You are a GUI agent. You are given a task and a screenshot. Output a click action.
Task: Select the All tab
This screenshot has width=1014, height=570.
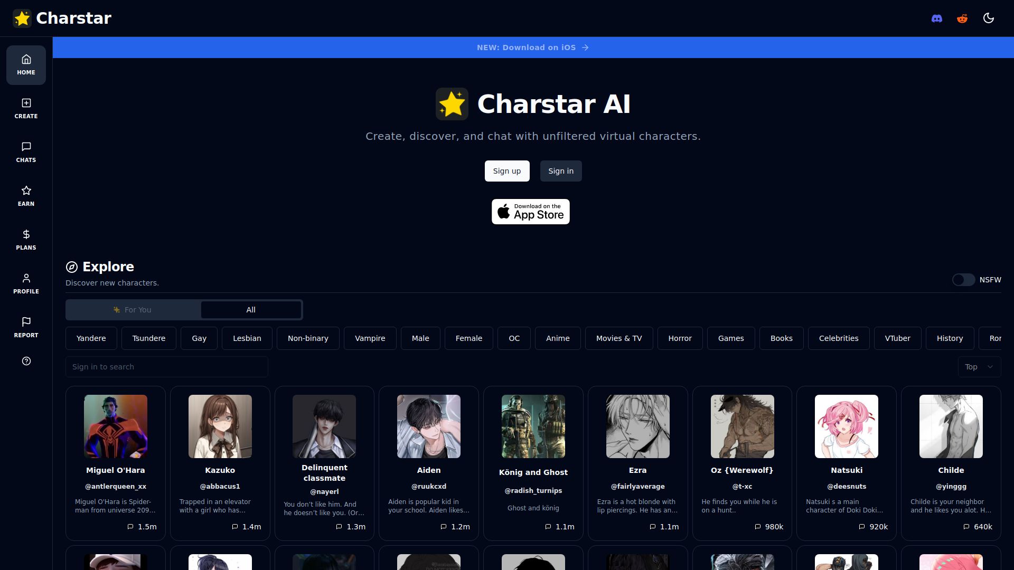pyautogui.click(x=251, y=310)
